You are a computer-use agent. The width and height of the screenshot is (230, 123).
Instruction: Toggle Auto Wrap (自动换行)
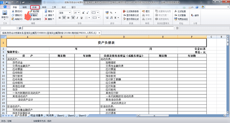coord(35,19)
